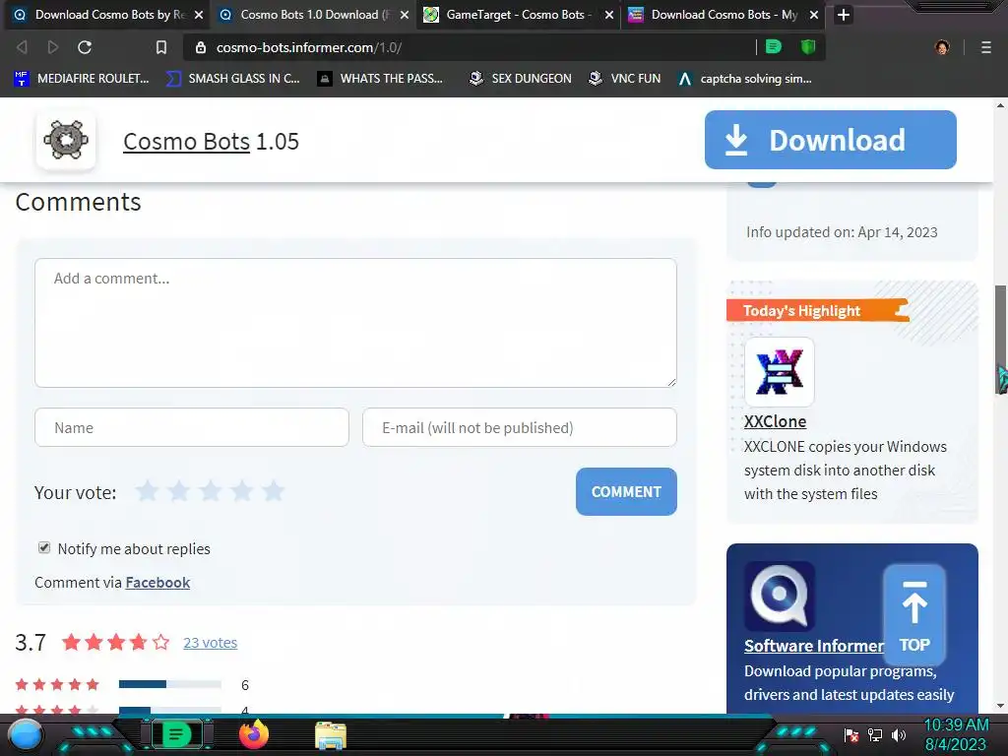The image size is (1008, 756).
Task: Click the Info updated on Apr 14, 2023 text
Action: (842, 232)
